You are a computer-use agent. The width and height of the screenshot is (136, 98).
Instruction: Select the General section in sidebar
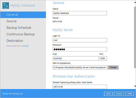pos(23,15)
